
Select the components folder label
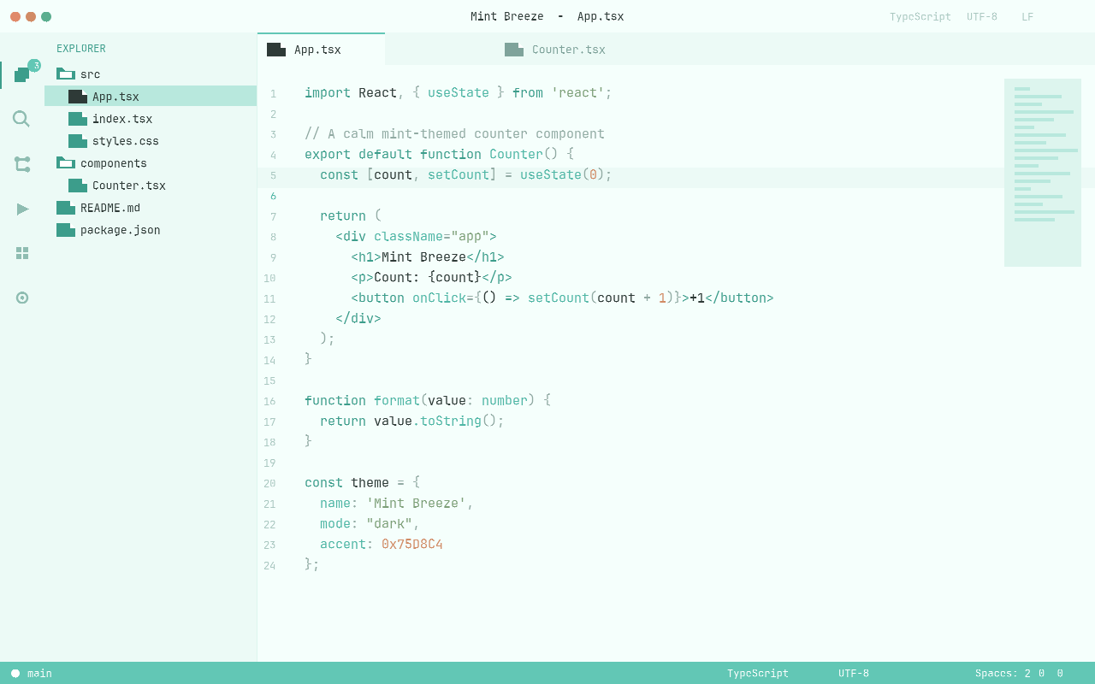[x=114, y=163]
